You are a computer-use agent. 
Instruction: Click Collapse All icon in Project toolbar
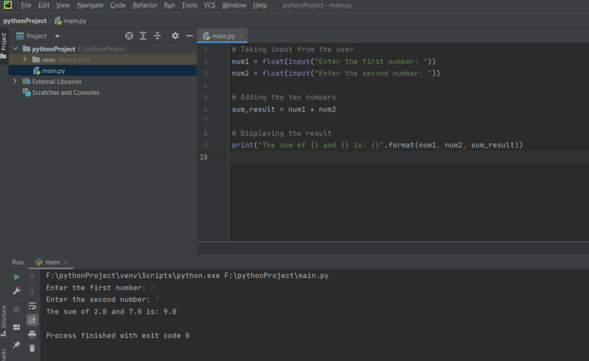coord(158,36)
